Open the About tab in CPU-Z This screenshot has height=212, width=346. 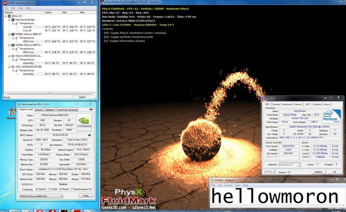327,104
